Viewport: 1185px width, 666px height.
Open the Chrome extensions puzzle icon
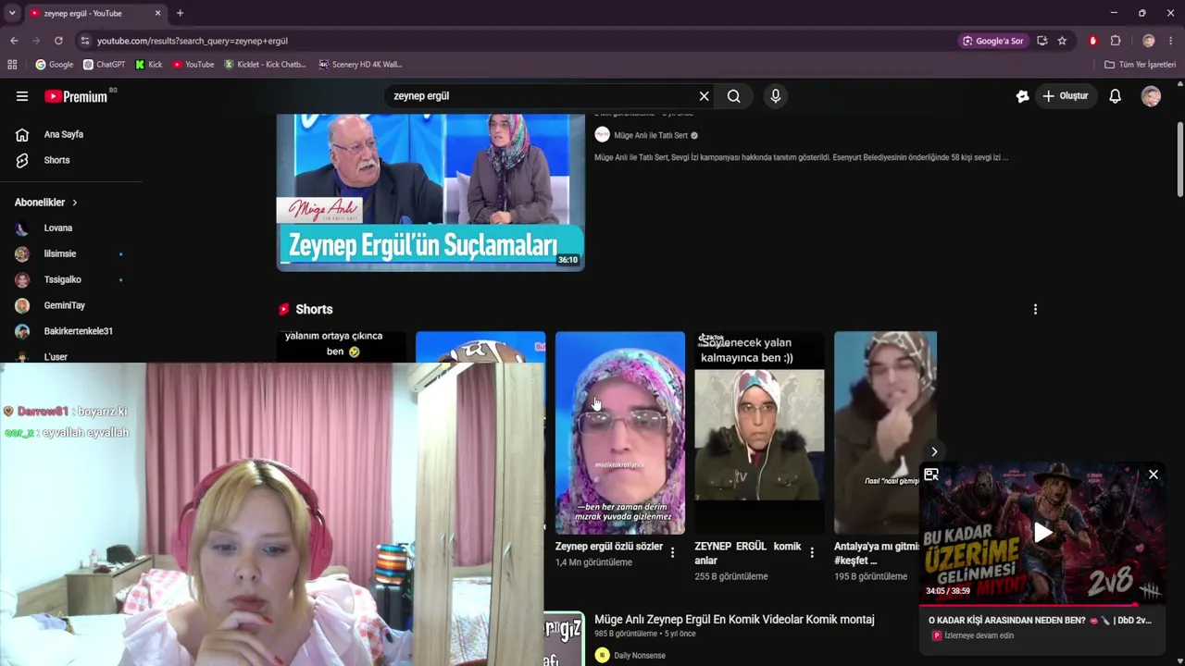coord(1116,41)
